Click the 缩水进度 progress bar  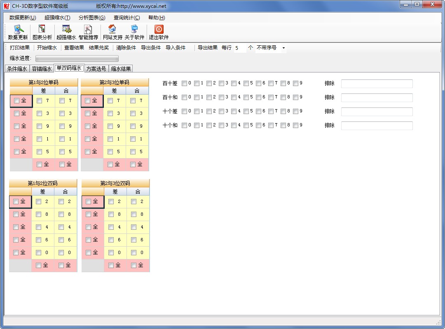tap(77, 58)
